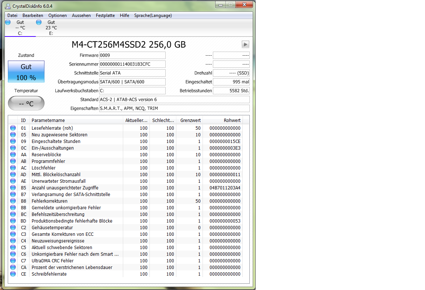The height and width of the screenshot is (290, 425).
Task: Switch to the E: drive tab
Action: click(x=51, y=28)
